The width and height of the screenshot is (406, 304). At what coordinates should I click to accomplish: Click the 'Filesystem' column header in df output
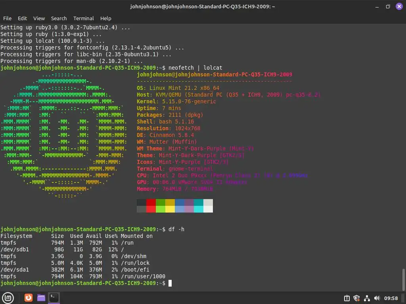coord(16,236)
